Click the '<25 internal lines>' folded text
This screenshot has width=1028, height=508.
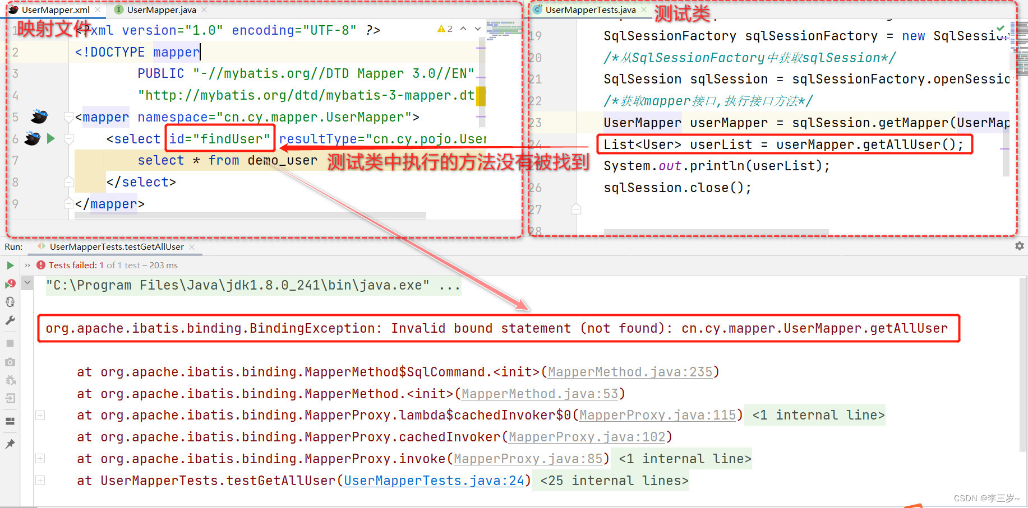tap(614, 480)
